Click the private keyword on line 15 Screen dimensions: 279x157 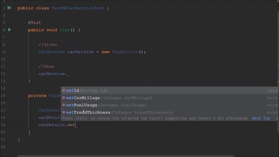(x=37, y=96)
